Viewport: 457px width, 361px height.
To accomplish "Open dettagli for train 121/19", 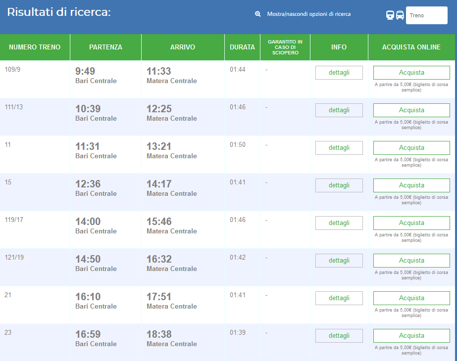I will point(339,260).
